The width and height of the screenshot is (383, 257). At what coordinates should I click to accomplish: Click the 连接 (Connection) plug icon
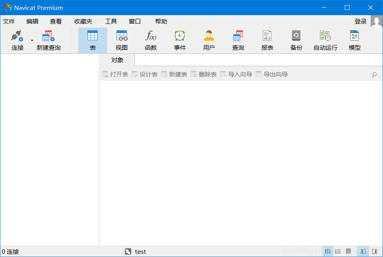tap(17, 36)
